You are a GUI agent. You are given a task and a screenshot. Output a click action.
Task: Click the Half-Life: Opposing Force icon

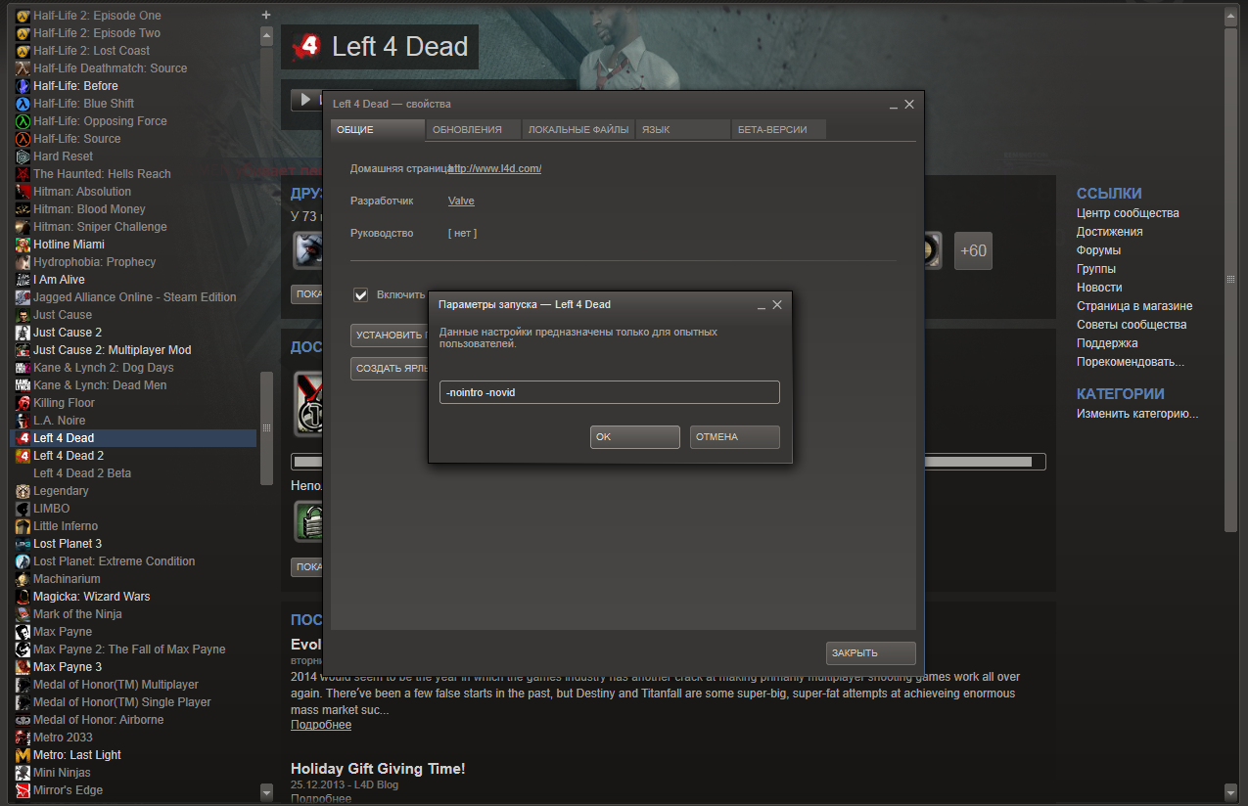coord(23,121)
